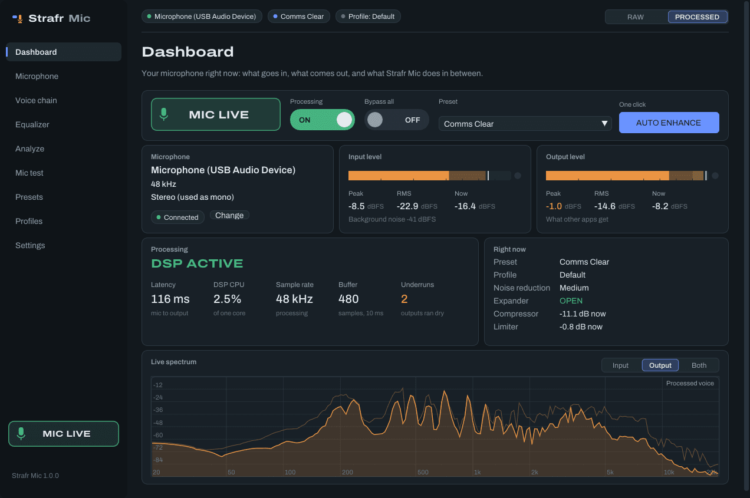Viewport: 750px width, 498px height.
Task: Click the green dot on Microphone status chip
Action: pyautogui.click(x=149, y=17)
